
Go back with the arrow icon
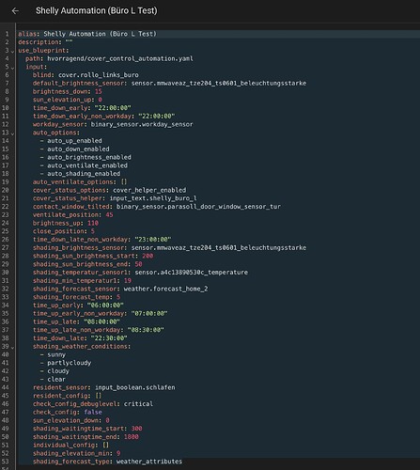[x=15, y=11]
